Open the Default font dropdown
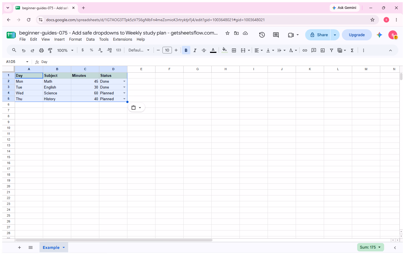Viewport: 405px width, 255px height. tap(139, 50)
